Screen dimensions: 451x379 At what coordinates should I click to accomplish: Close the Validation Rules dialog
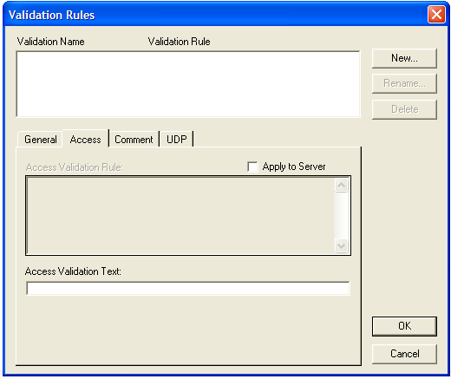pyautogui.click(x=436, y=15)
